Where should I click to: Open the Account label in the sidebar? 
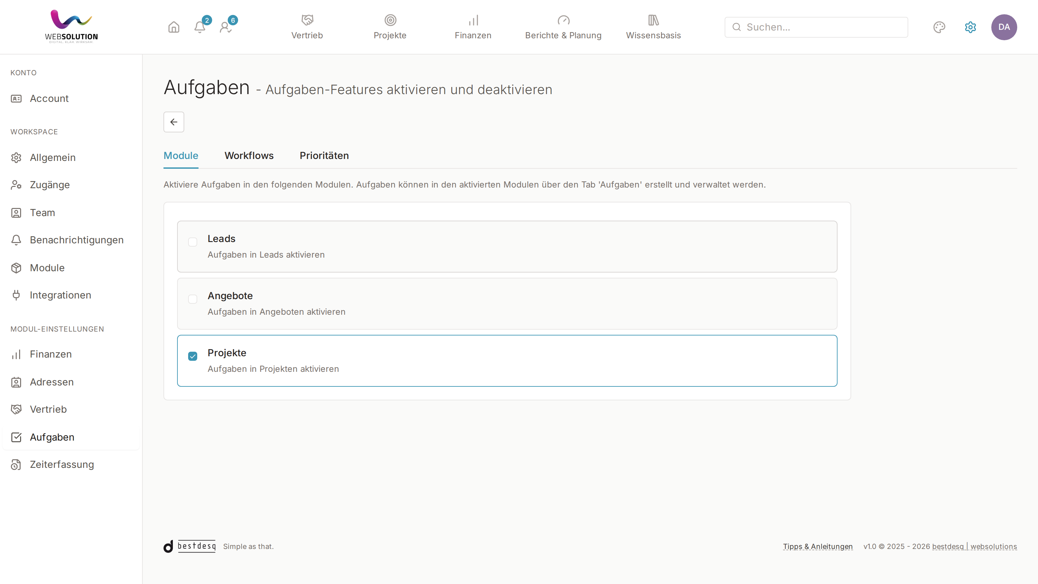(49, 99)
